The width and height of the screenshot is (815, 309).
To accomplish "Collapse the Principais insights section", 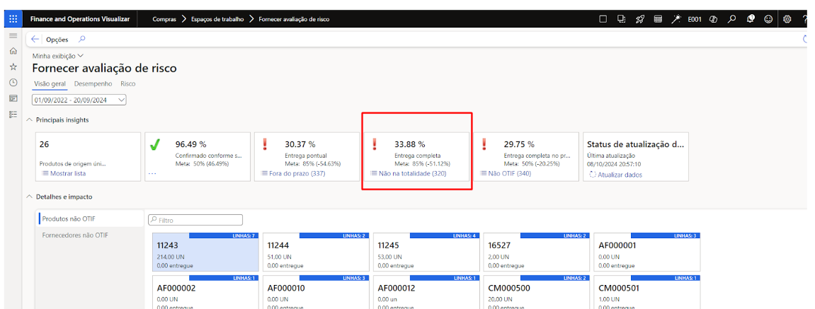I will click(x=29, y=120).
